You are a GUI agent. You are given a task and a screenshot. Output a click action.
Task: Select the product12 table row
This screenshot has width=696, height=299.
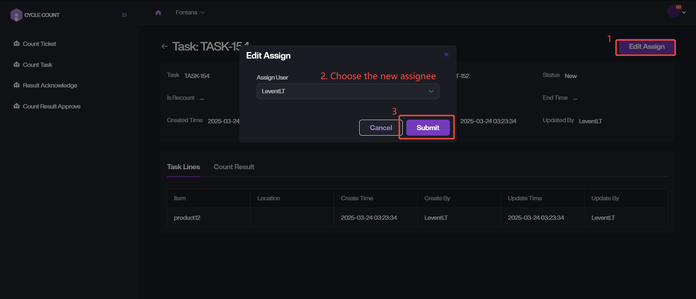(417, 218)
